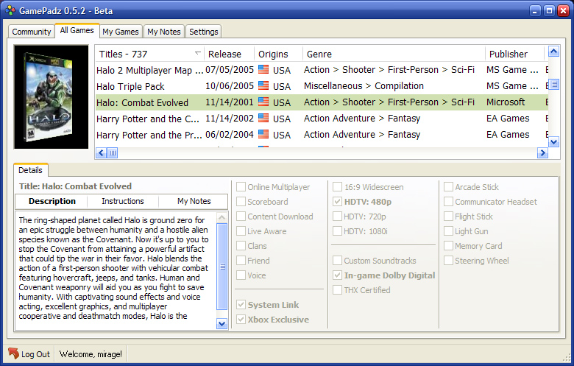574x366 pixels.
Task: Sort by the Release column header
Action: coord(229,54)
